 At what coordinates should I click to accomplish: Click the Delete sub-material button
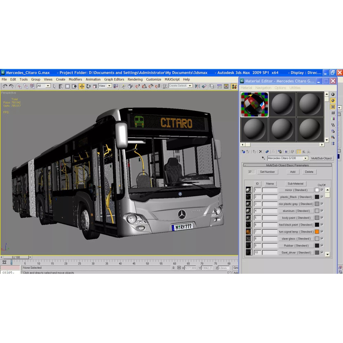click(x=309, y=172)
